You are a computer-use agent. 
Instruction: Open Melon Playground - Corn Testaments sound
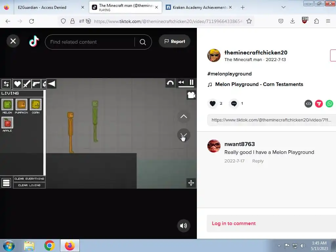259,84
